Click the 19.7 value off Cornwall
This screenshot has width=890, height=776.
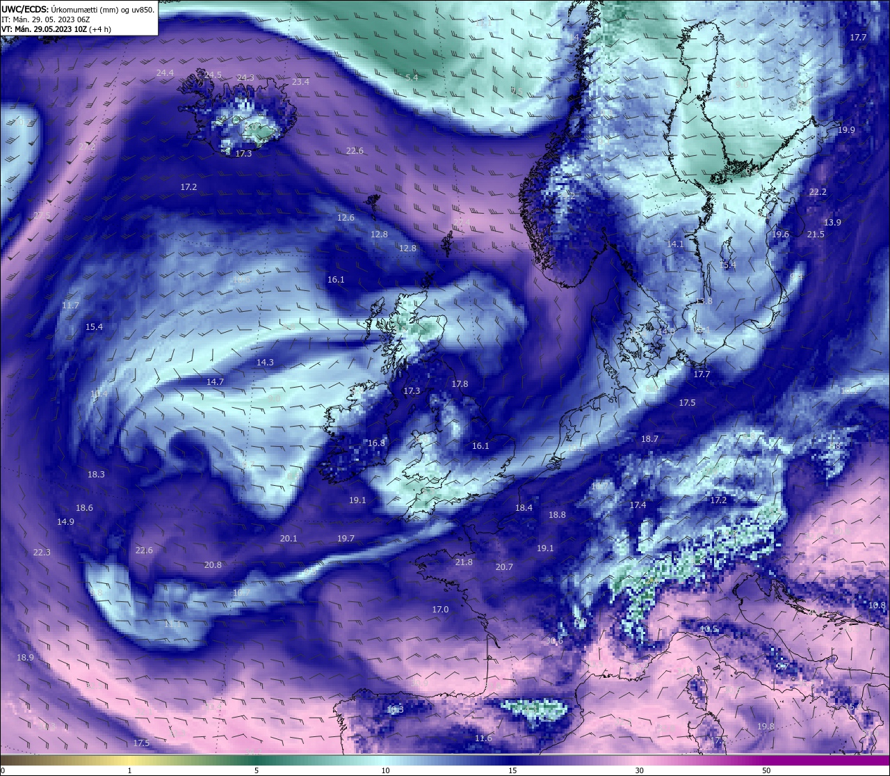coord(346,539)
